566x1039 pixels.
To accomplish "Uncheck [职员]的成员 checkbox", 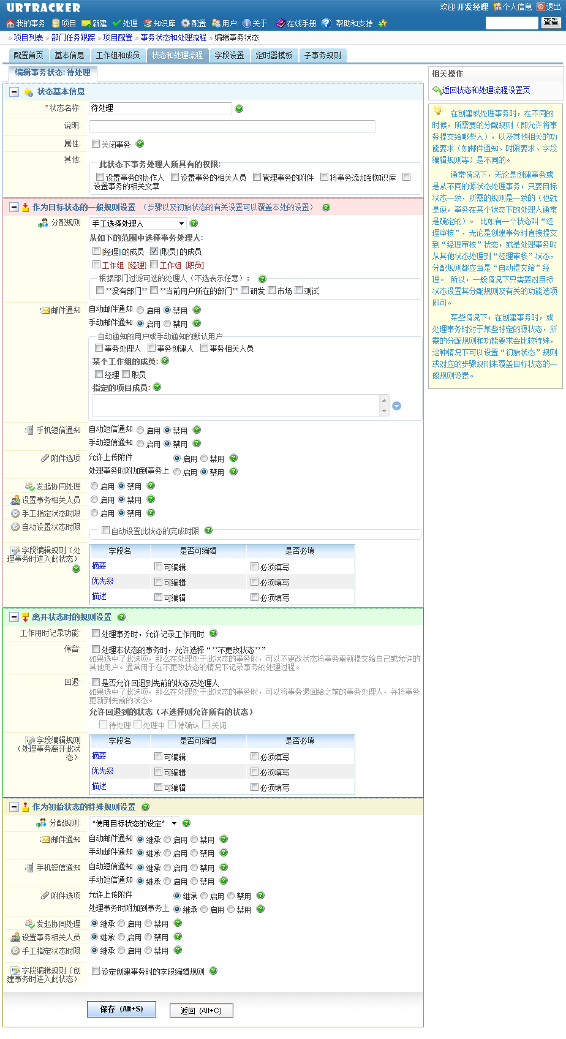I will coord(154,251).
